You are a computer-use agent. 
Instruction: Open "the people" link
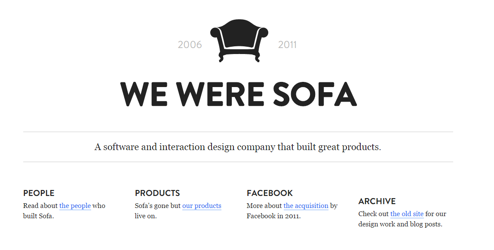pos(75,206)
